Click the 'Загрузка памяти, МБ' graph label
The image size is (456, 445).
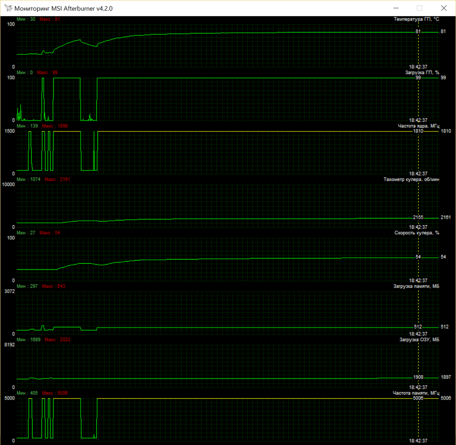[x=416, y=286]
